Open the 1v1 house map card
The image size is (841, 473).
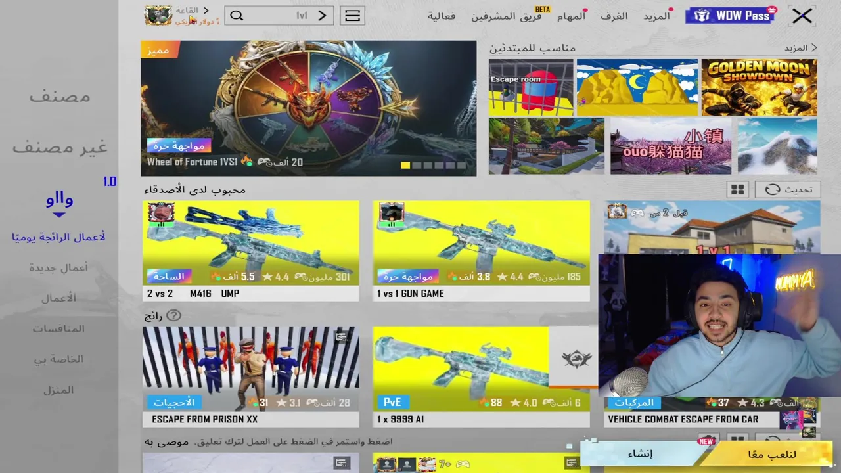coord(712,227)
